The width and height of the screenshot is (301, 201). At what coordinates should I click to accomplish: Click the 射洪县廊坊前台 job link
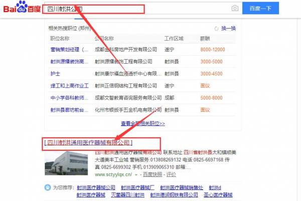(x=70, y=110)
